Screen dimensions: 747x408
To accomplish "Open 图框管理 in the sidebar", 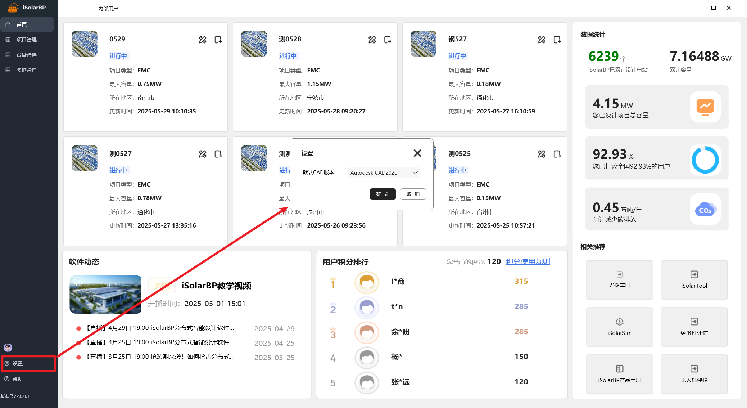I will click(x=26, y=70).
